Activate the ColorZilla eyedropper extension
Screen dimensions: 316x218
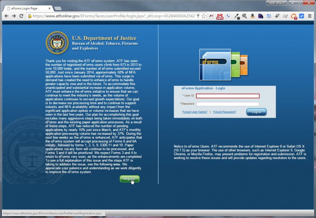[238, 16]
